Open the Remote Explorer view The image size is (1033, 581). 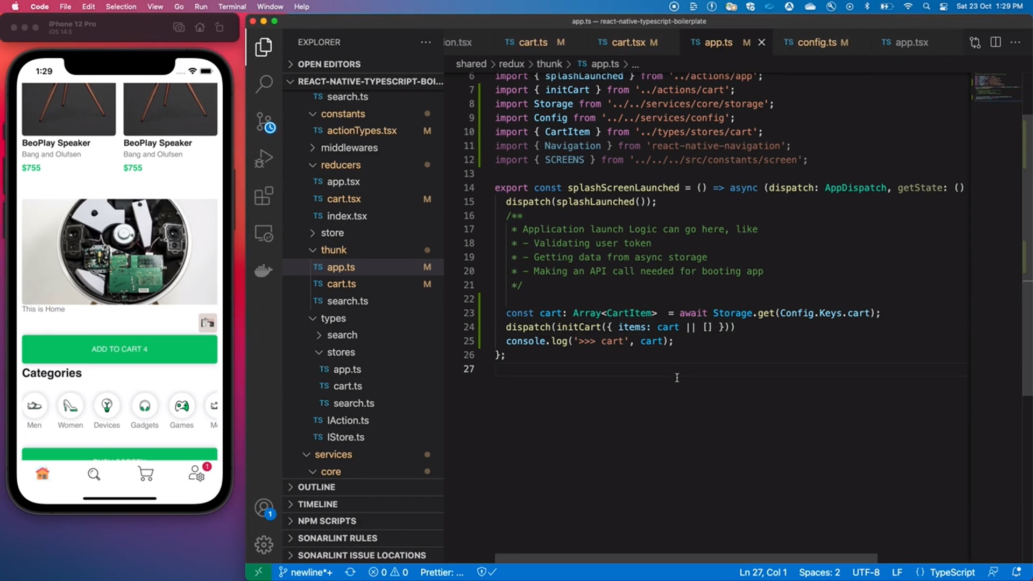(x=264, y=233)
